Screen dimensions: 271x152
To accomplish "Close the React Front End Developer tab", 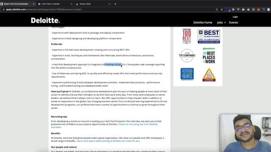I will click(x=34, y=4).
